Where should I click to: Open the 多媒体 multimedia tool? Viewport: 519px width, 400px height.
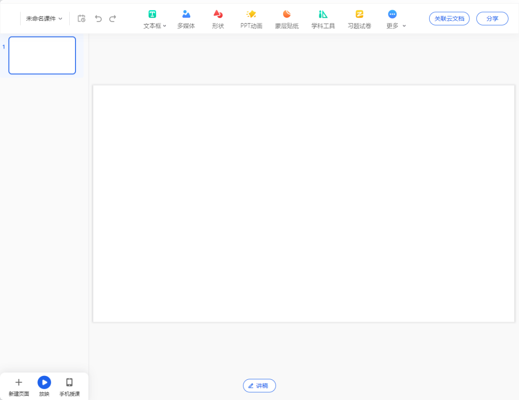point(186,19)
